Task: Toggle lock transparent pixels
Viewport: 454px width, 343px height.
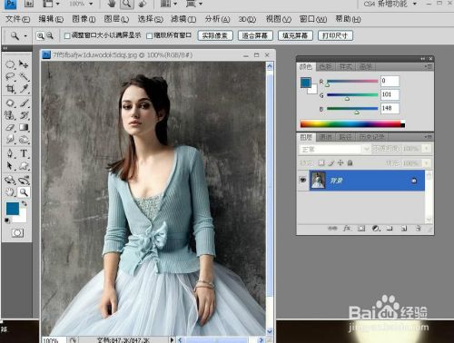Action: coord(321,163)
